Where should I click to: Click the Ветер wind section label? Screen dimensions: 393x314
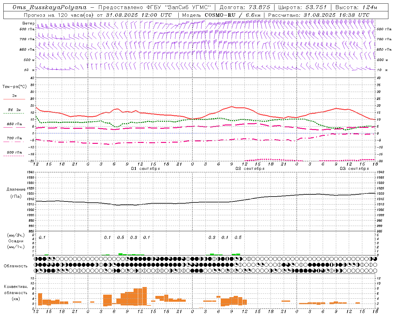[x=28, y=23]
